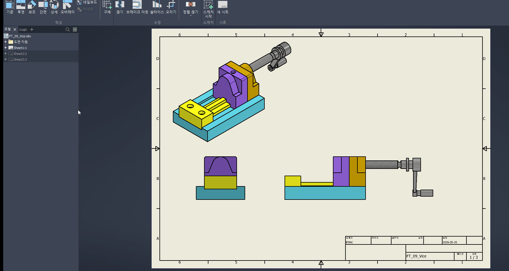Expand the Sheet2:2 node
Viewport: 509px width, 271px height.
click(x=6, y=53)
